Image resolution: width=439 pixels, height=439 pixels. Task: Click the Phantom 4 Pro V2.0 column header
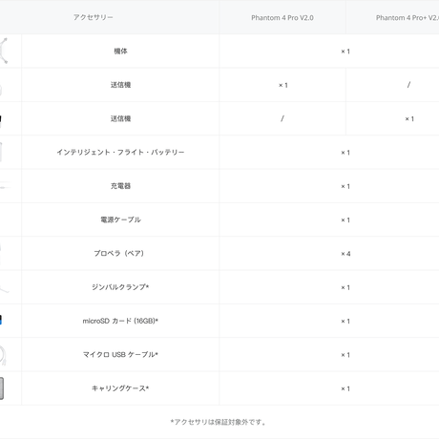282,18
